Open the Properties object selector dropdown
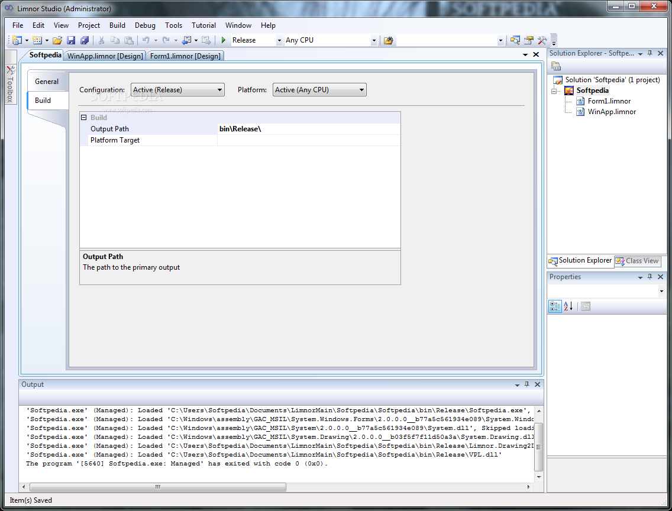672x511 pixels. (661, 291)
